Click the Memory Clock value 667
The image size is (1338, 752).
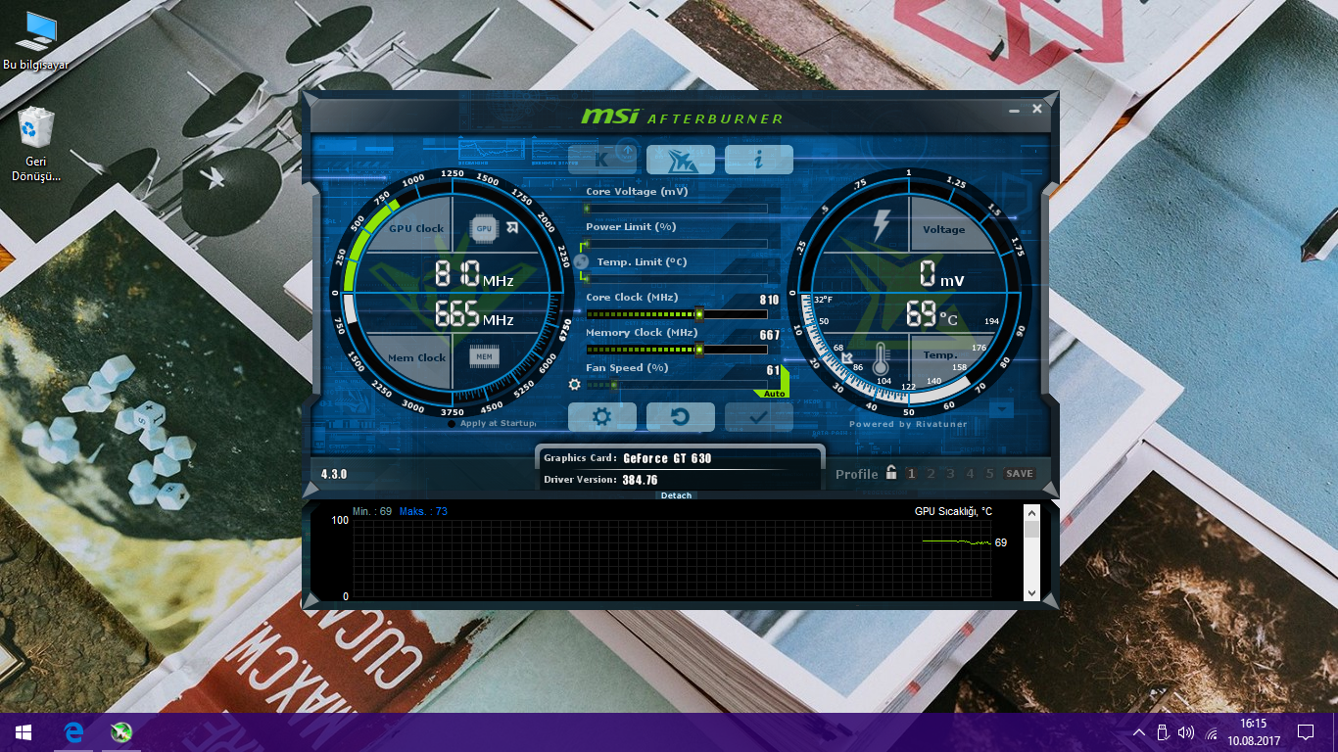coord(770,335)
